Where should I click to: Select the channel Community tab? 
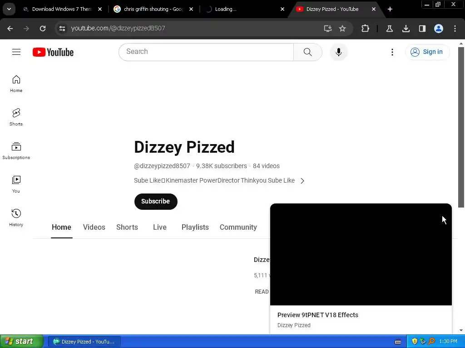coord(238,227)
